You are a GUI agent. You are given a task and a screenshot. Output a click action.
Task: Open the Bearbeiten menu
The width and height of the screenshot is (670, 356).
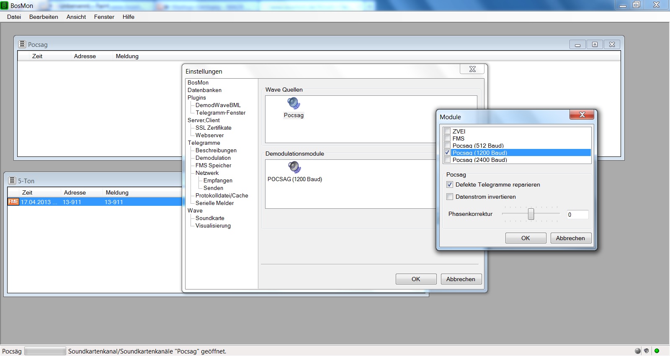44,17
